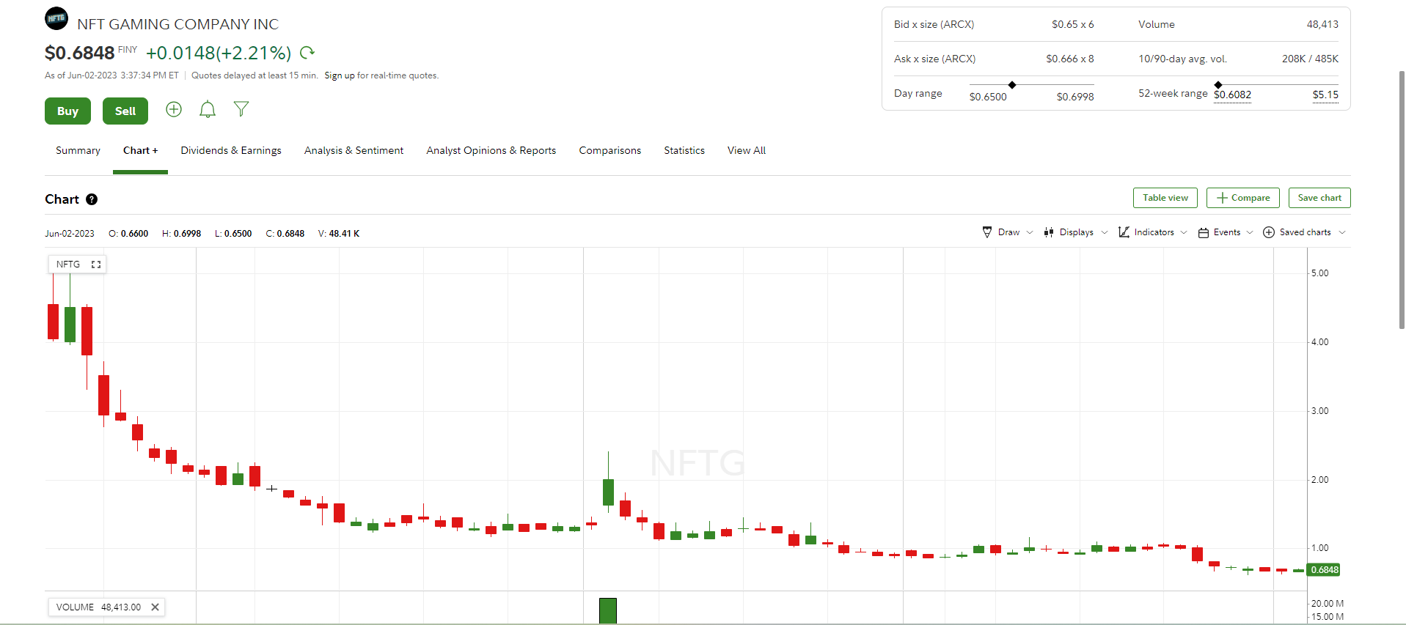Open chart help question mark icon
The height and width of the screenshot is (625, 1406).
(x=92, y=199)
